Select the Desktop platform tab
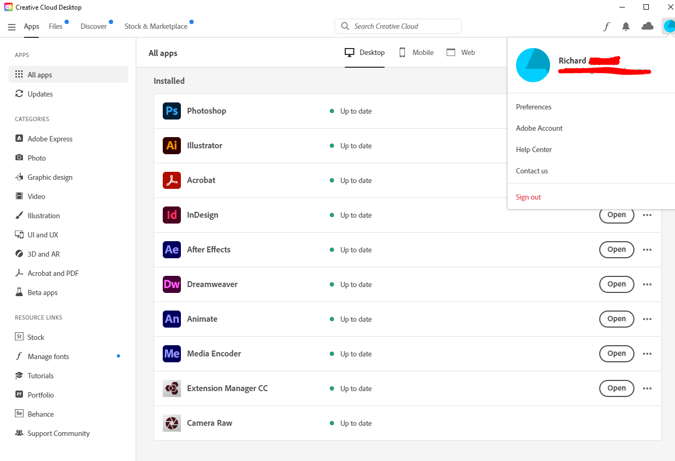The height and width of the screenshot is (461, 675). click(x=365, y=52)
